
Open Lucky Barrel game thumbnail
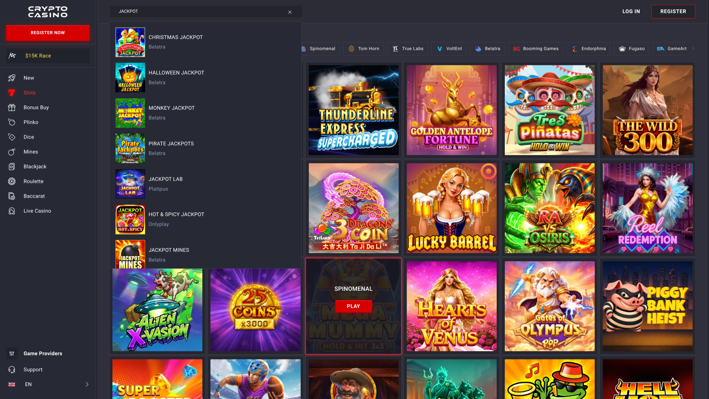(x=451, y=208)
